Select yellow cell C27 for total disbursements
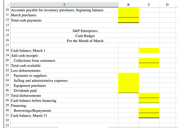Image resolution: width=178 pixels, height=128 pixels. click(x=149, y=95)
